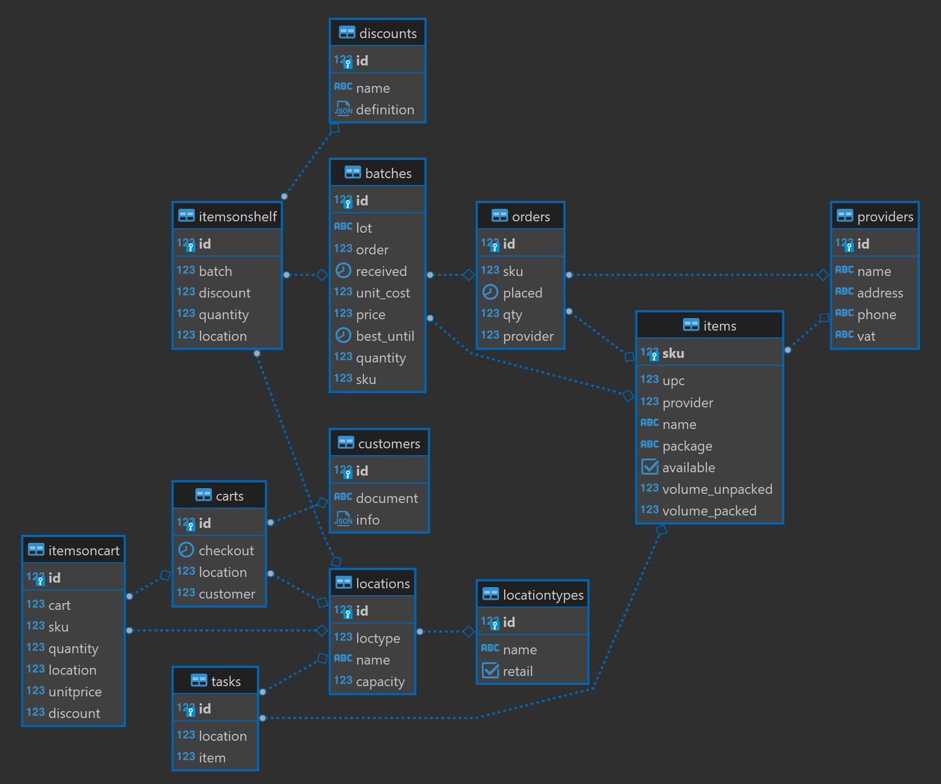The height and width of the screenshot is (784, 941).
Task: Select the unit_cost column in batches
Action: tap(378, 292)
